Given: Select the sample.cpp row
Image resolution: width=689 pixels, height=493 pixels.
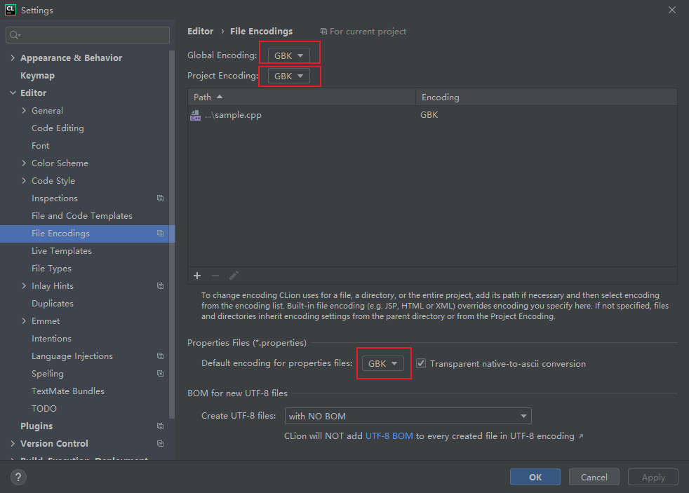Looking at the screenshot, I should (x=432, y=115).
